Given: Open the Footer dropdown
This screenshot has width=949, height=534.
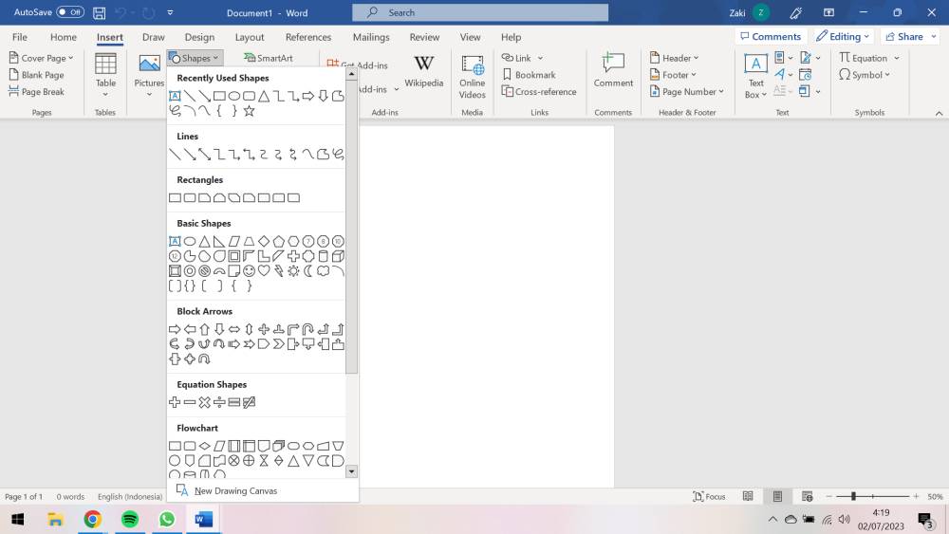Looking at the screenshot, I should [673, 75].
